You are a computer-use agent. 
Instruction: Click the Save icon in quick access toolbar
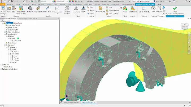coord(12,1)
